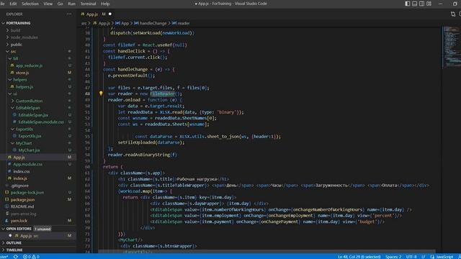The width and height of the screenshot is (461, 259).
Task: Expand the build folder
Action: [x=8, y=30]
